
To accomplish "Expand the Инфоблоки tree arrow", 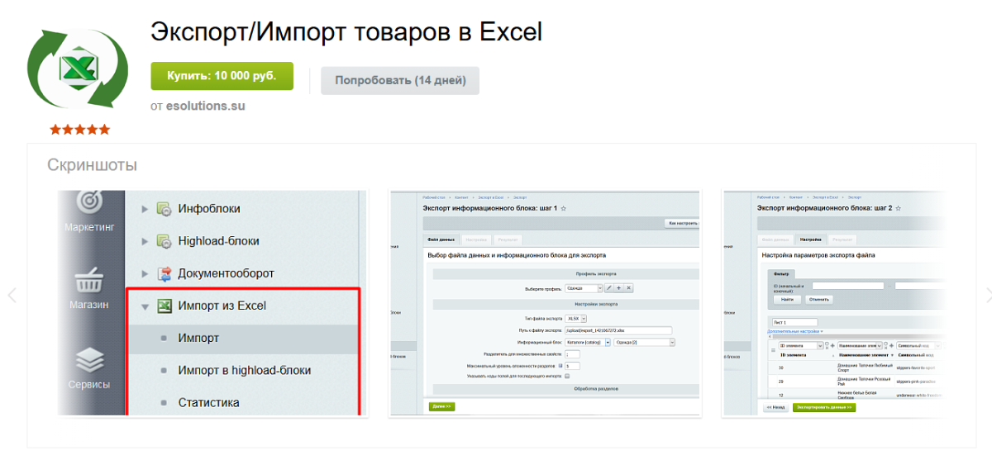I will pyautogui.click(x=145, y=209).
